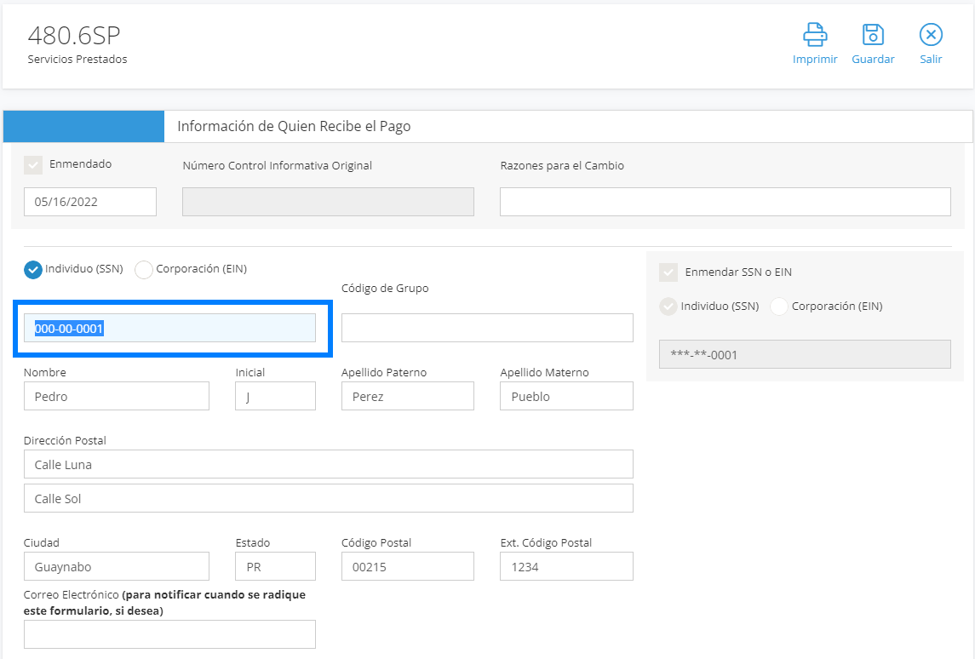
Task: Click the Correo Electrónico input field
Action: point(169,635)
